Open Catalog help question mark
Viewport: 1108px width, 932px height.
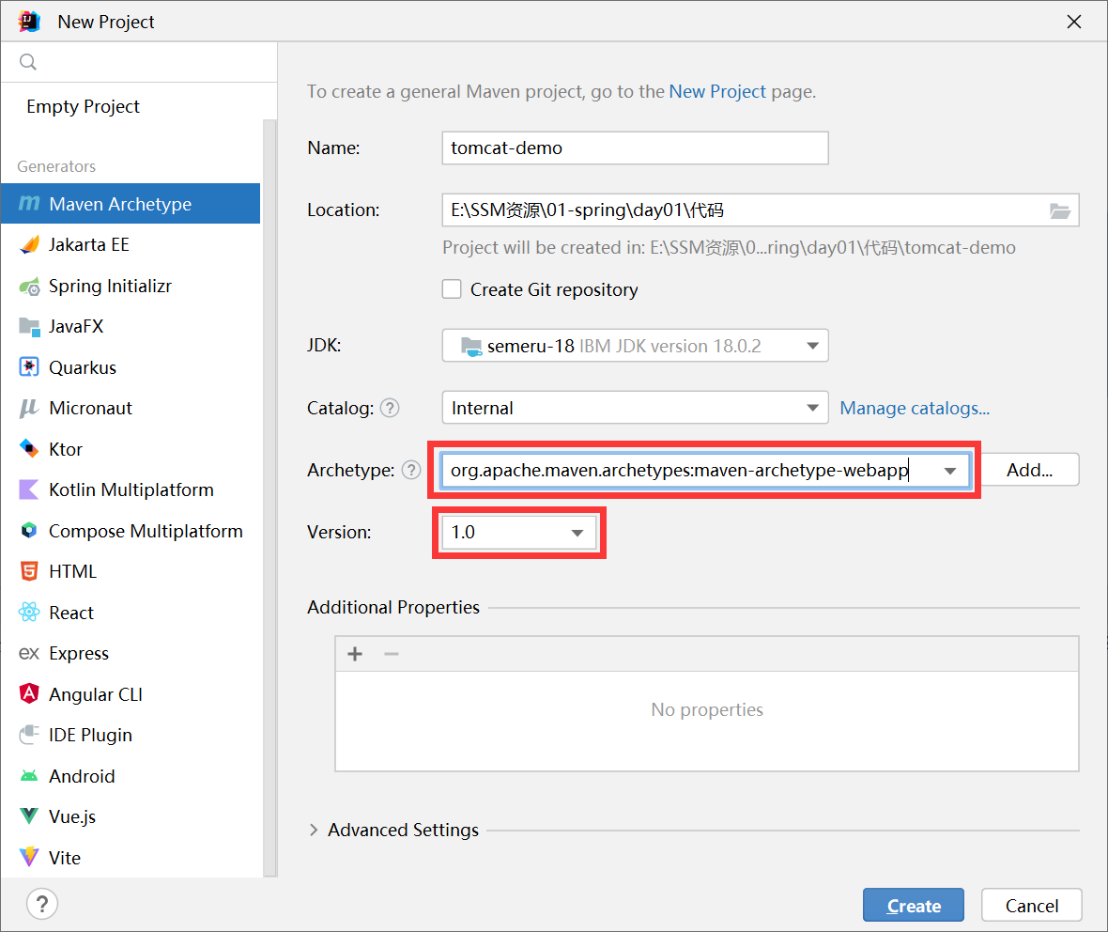click(x=390, y=408)
